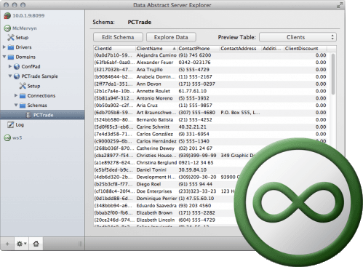Viewport: 363px width, 267px height.
Task: Click the Explore Data button
Action: tap(171, 37)
